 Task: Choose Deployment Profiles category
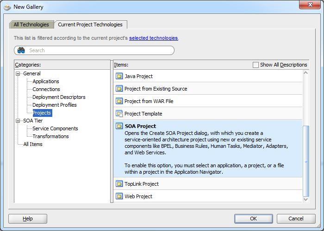(55, 105)
